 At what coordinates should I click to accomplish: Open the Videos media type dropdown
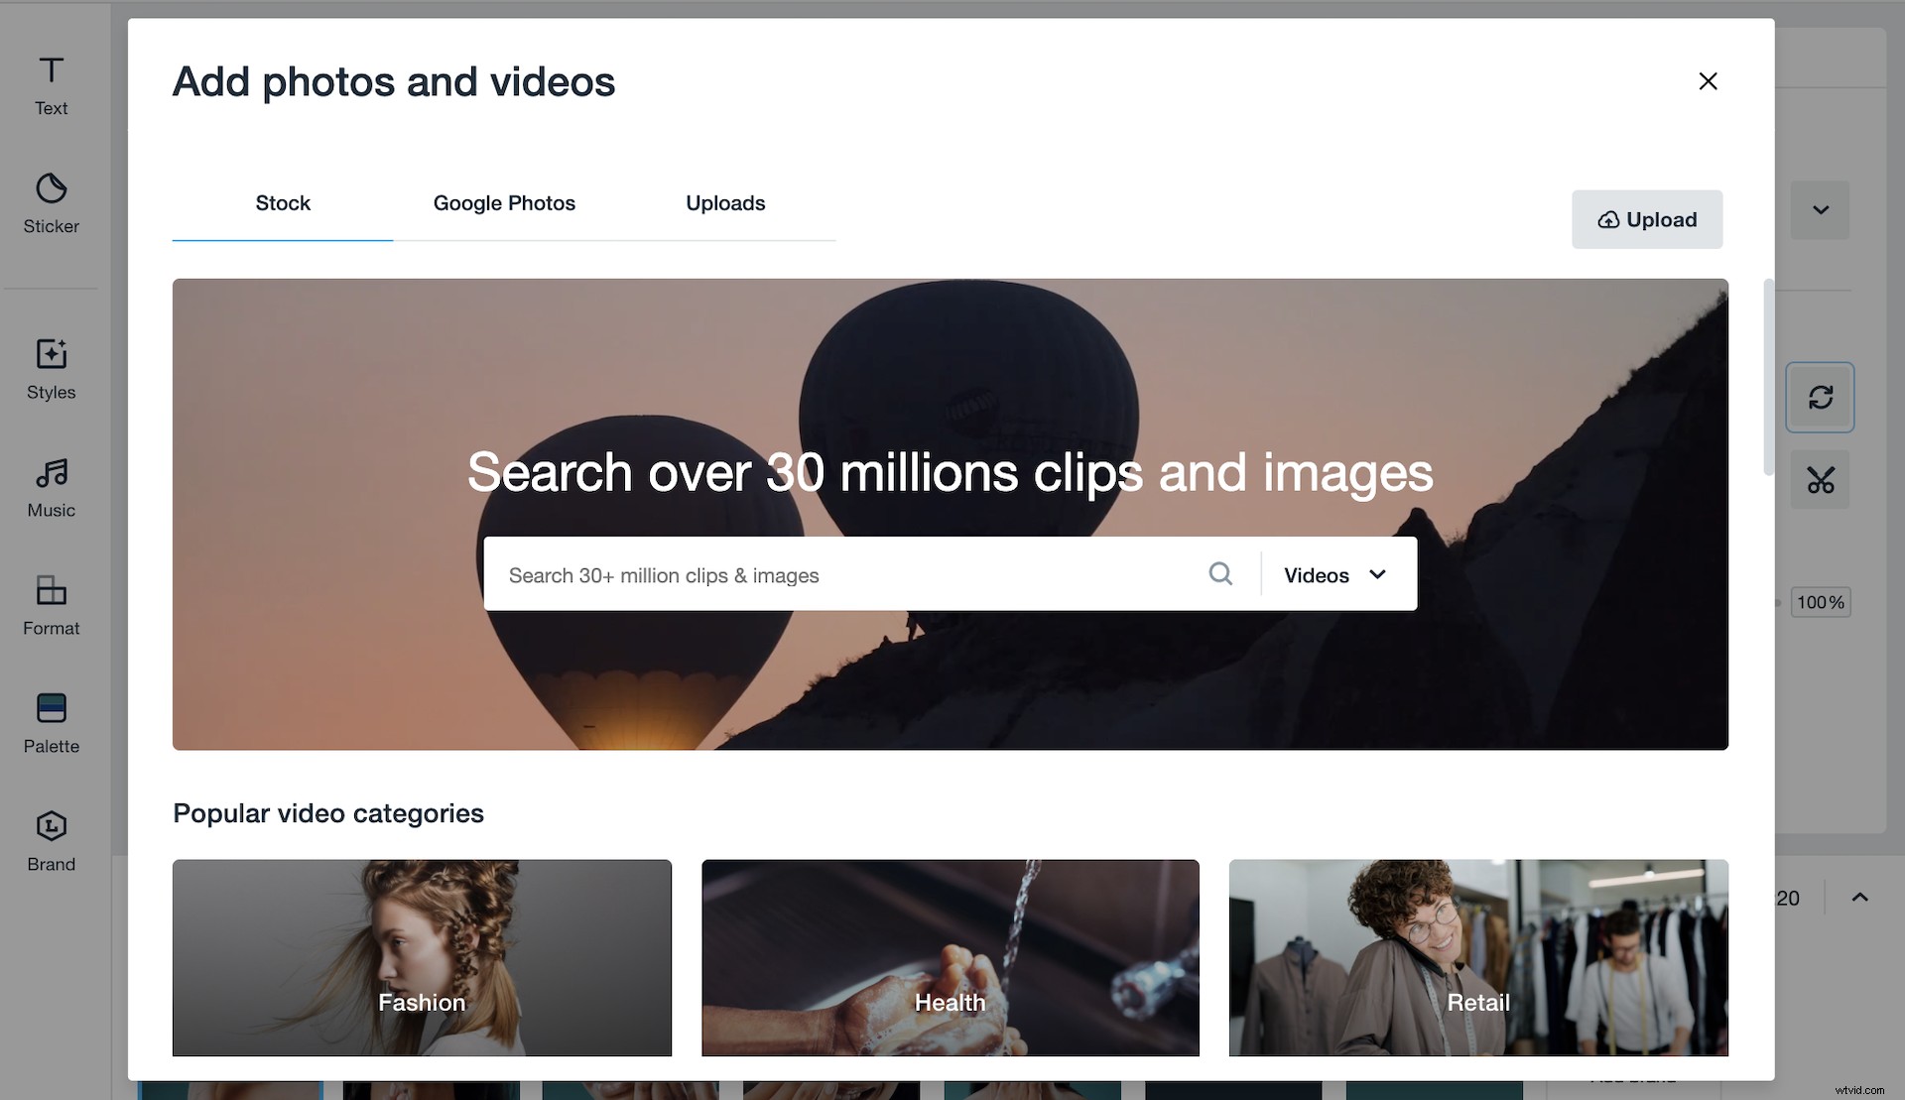coord(1334,574)
